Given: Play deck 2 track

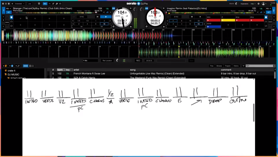Looking at the screenshot, I should [200, 17].
